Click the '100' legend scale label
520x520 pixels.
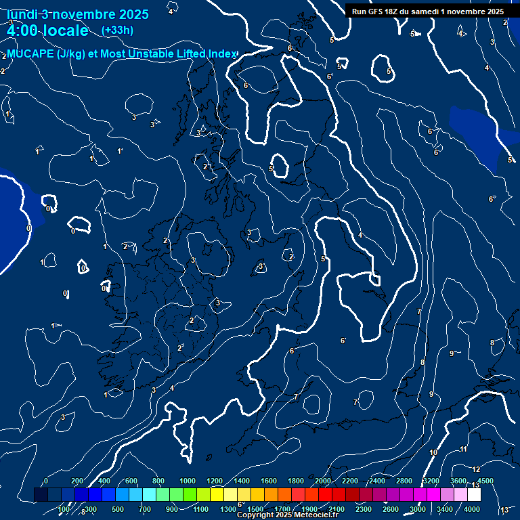(x=64, y=509)
